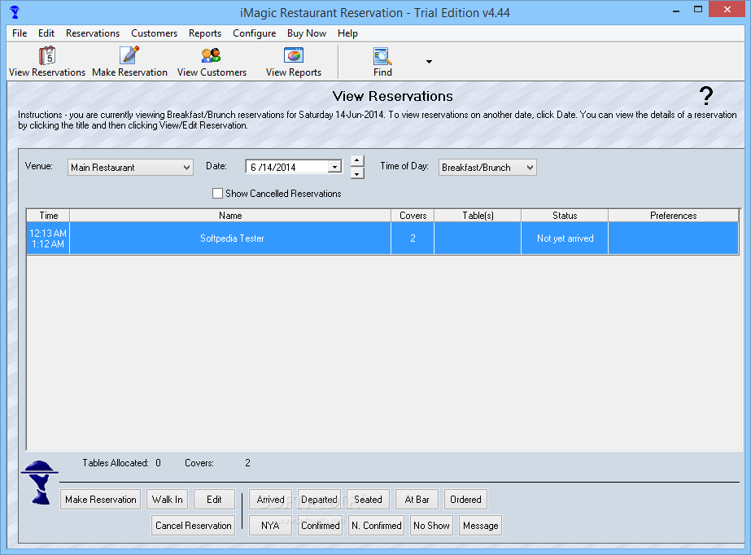The width and height of the screenshot is (751, 555).
Task: Click the NYA button
Action: point(271,526)
